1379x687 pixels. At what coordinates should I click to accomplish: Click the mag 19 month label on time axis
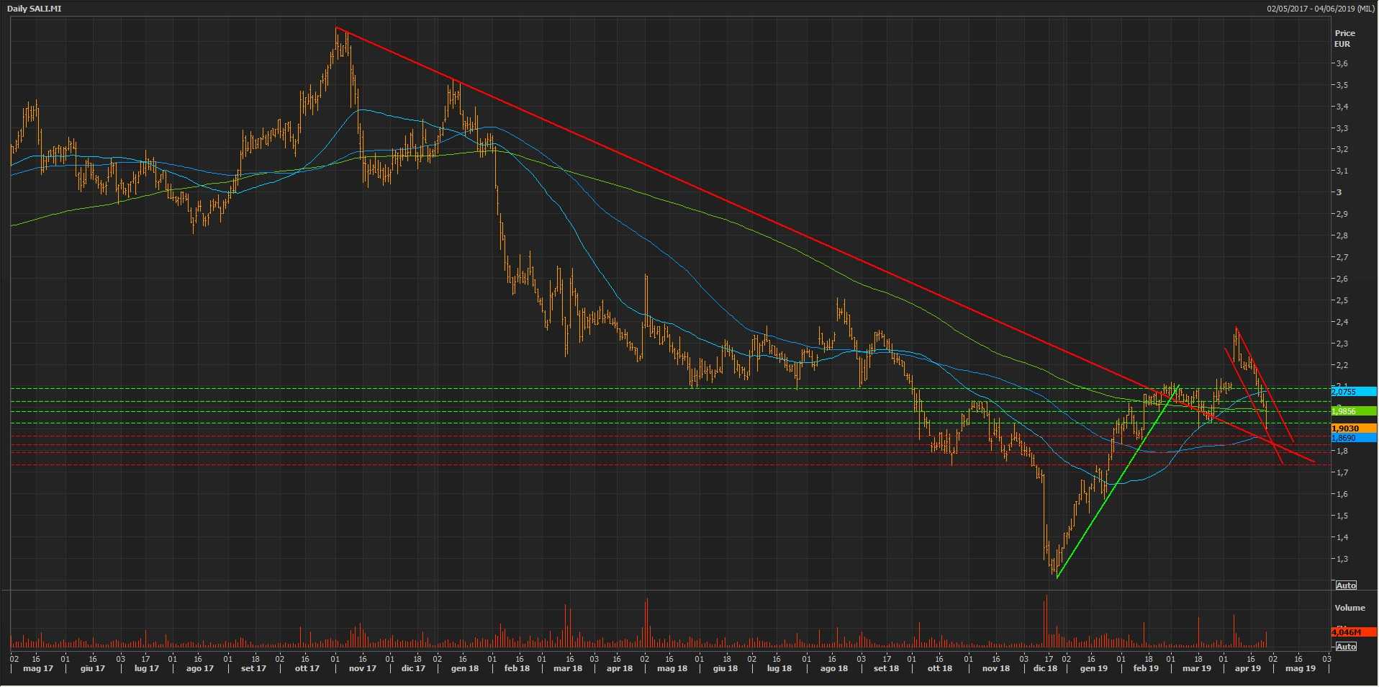pos(1300,668)
